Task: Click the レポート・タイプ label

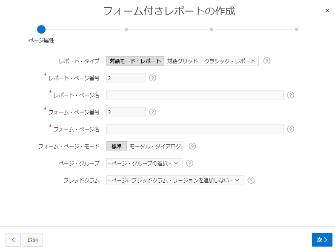Action: (79, 61)
